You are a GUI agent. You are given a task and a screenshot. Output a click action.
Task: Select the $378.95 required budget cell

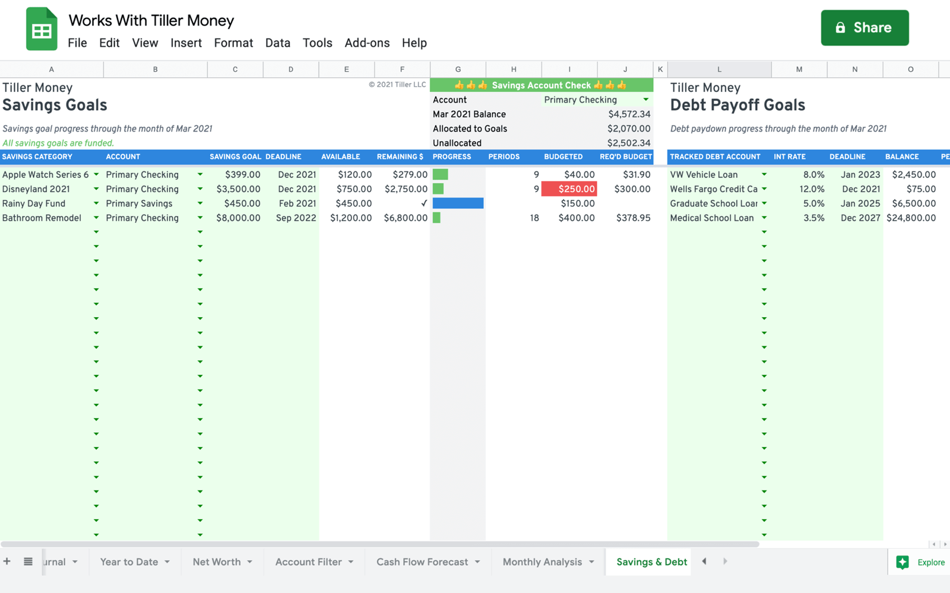coord(625,218)
